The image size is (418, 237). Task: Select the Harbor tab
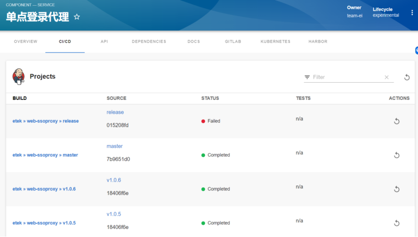[x=318, y=42]
